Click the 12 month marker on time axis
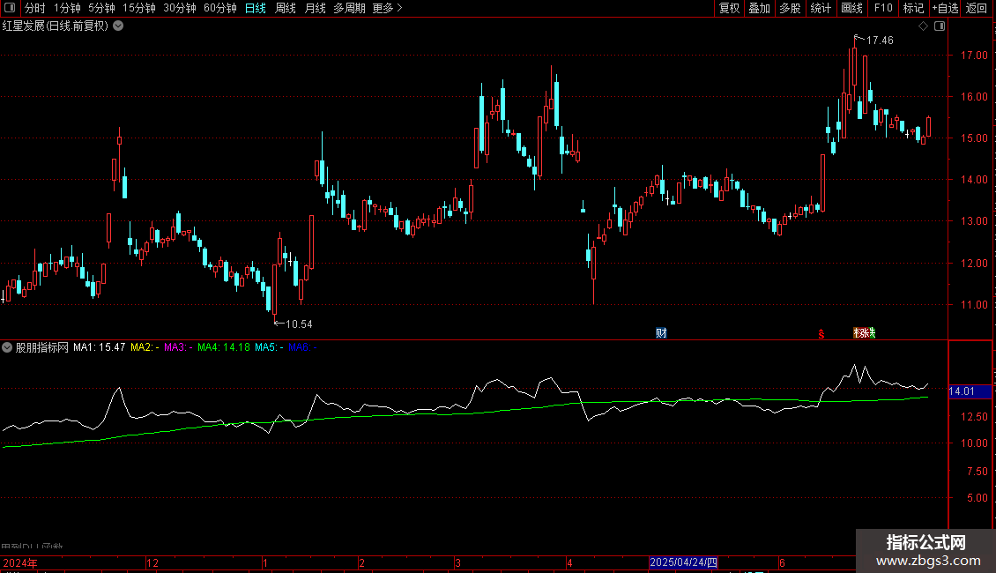 coord(152,562)
